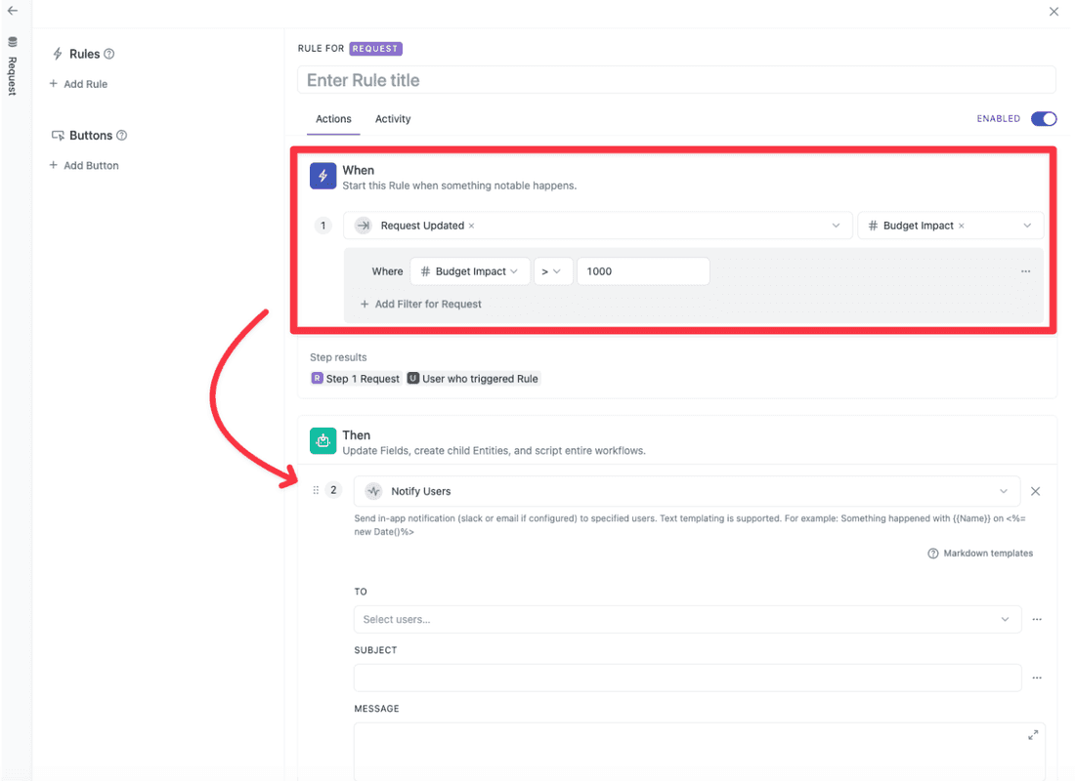Image resolution: width=1075 pixels, height=781 pixels.
Task: Open the greater-than operator dropdown
Action: (552, 271)
